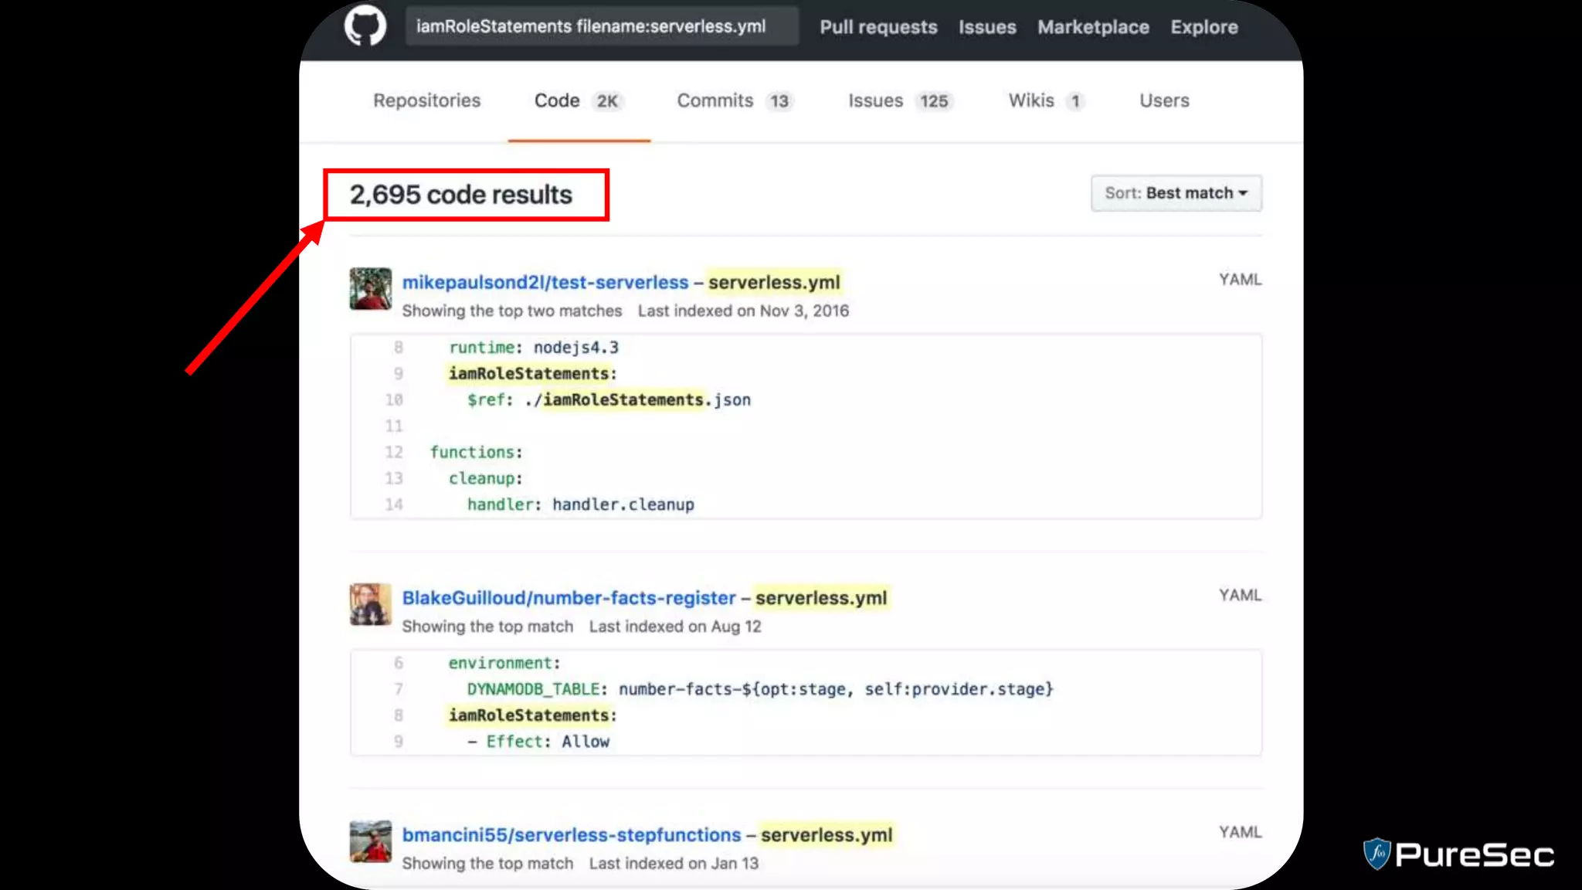This screenshot has height=890, width=1582.
Task: Click the search box with iamRoleStatements query
Action: [x=601, y=26]
